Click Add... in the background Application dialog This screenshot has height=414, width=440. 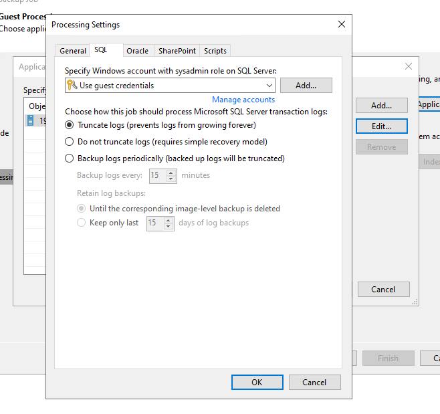(381, 106)
